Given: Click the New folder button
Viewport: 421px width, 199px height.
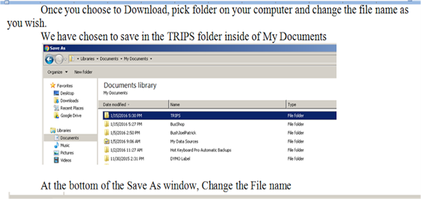Looking at the screenshot, I should (83, 72).
